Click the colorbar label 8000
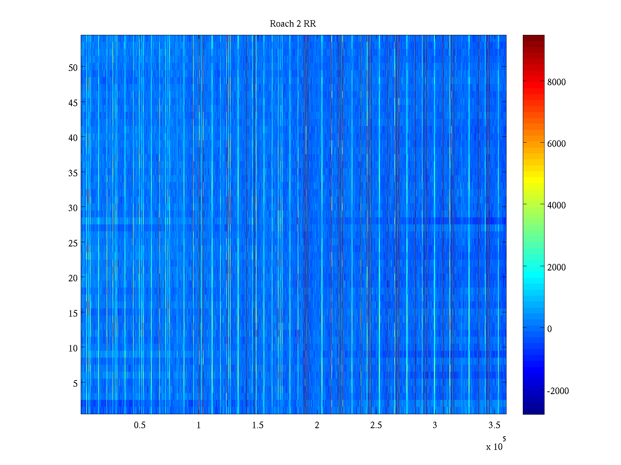This screenshot has width=621, height=465. (x=556, y=82)
